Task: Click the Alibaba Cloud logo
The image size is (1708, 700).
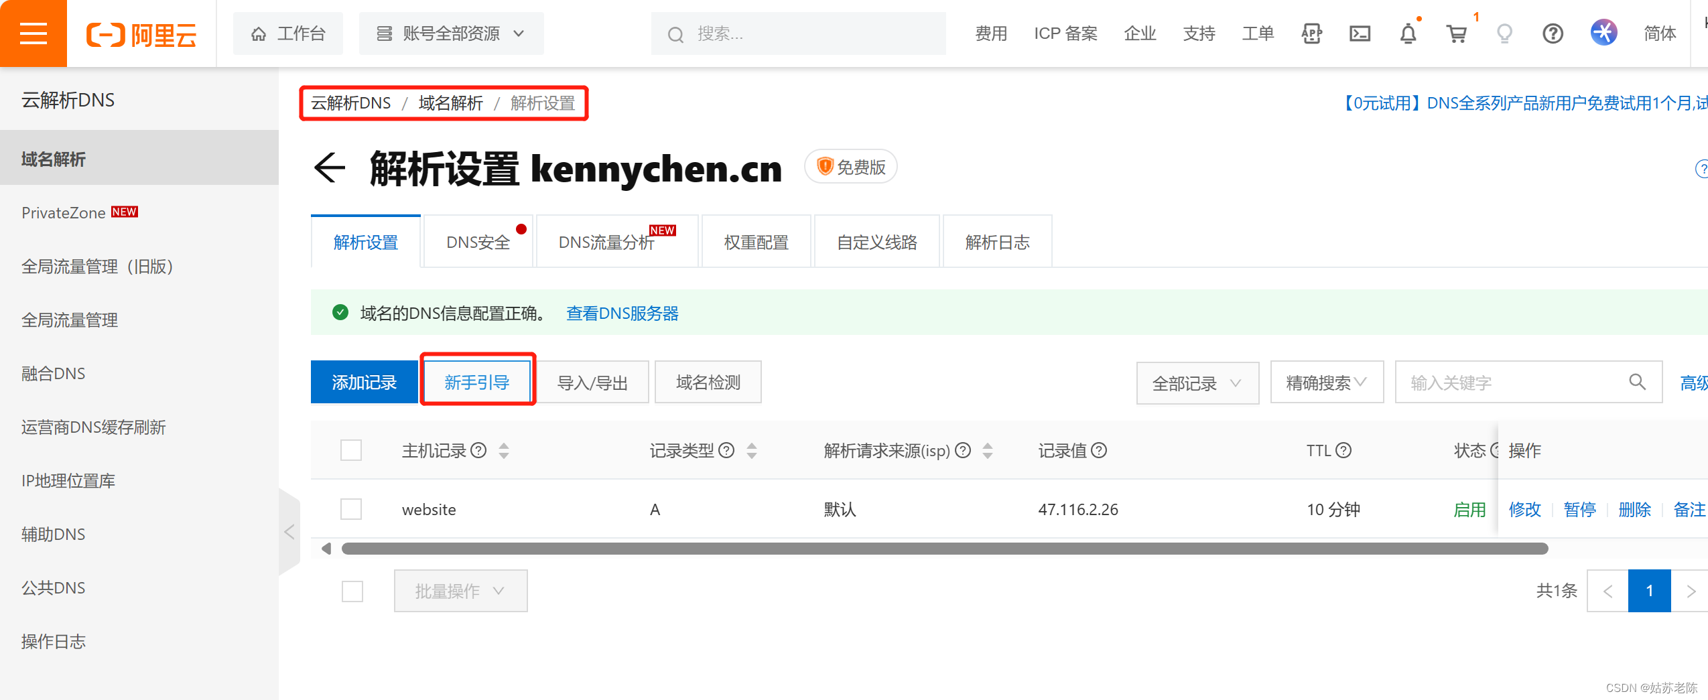Action: click(141, 34)
